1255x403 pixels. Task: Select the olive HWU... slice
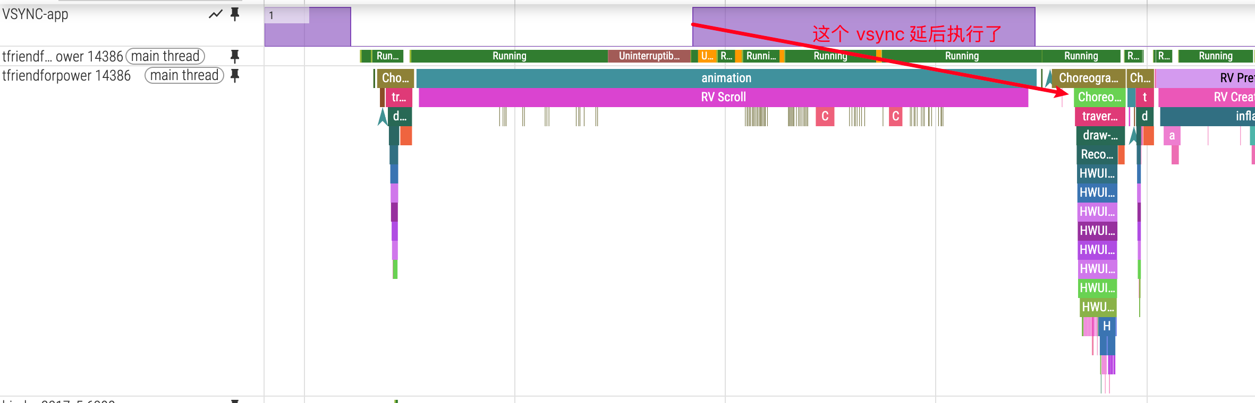1098,307
